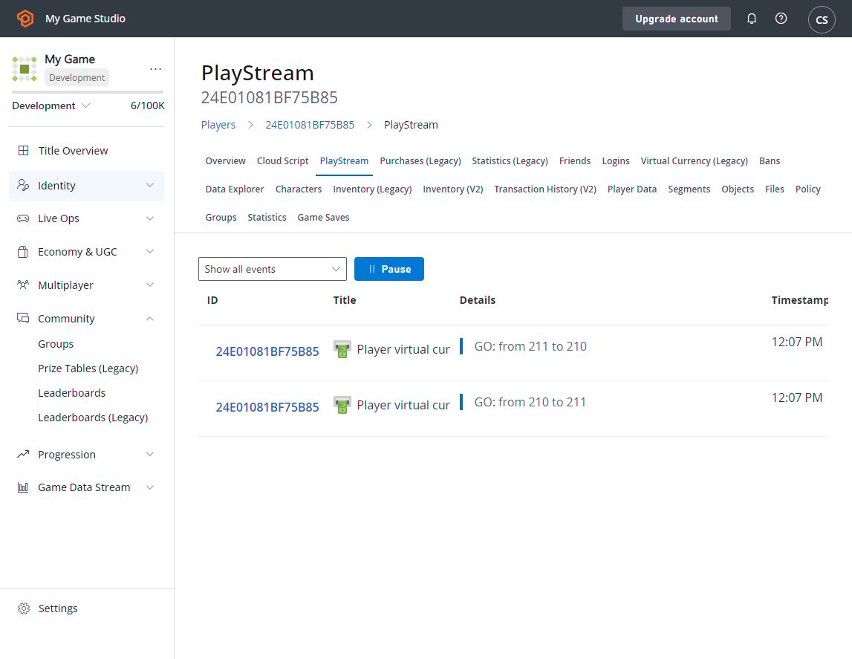
Task: Click the currency icon in 210 to 211 row
Action: (342, 406)
